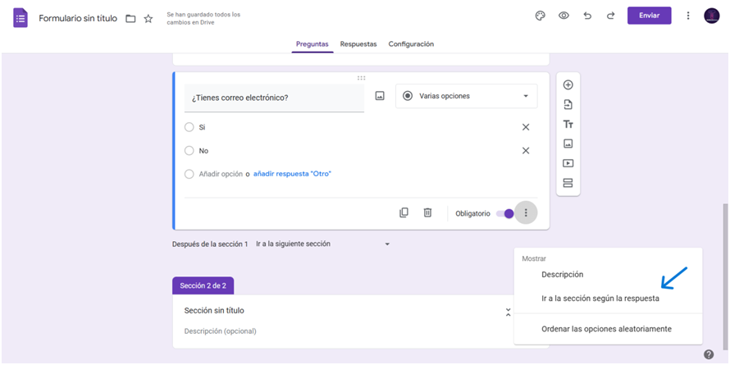This screenshot has height=365, width=730.
Task: Open the help button
Action: pos(709,354)
